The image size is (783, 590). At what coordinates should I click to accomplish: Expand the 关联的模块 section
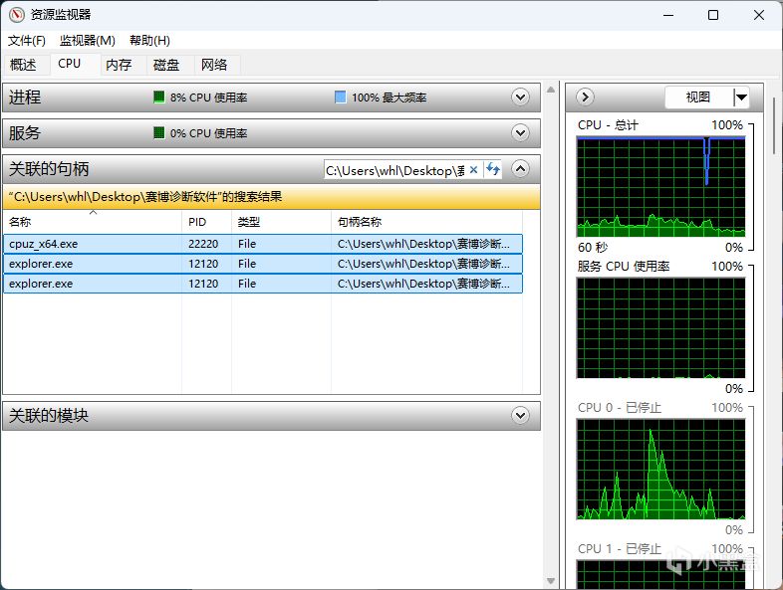(x=520, y=415)
